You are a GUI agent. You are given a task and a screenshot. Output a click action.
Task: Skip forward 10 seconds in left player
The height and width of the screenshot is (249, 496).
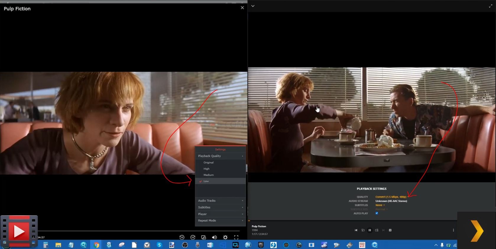[x=193, y=237]
